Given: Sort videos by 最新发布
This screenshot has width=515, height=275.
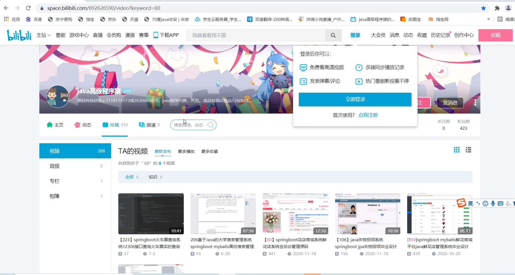Looking at the screenshot, I should tap(163, 152).
